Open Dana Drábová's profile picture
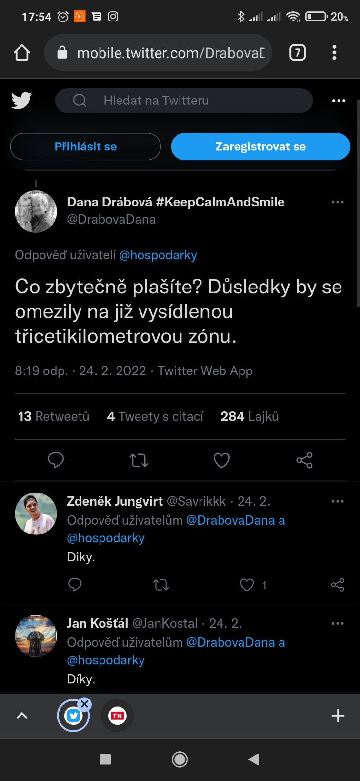This screenshot has height=781, width=360. pyautogui.click(x=36, y=211)
